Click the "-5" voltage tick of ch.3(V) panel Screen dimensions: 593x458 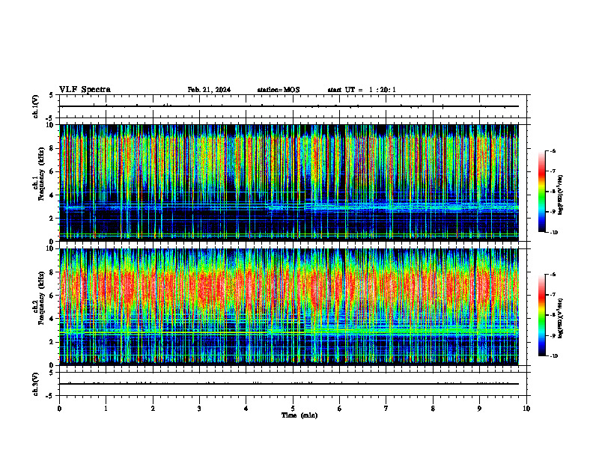(x=50, y=396)
